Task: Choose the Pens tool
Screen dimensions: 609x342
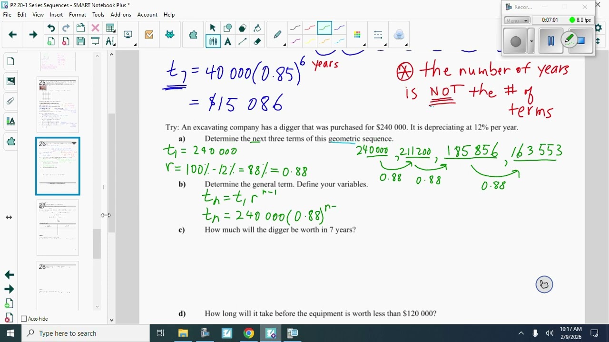Action: tap(213, 41)
